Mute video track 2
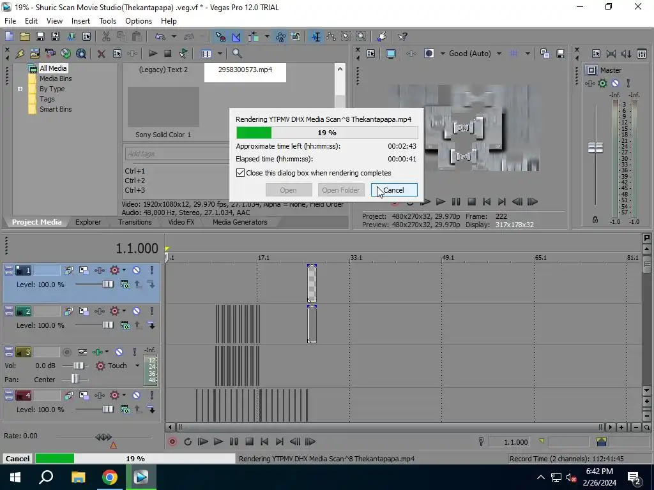 137,311
